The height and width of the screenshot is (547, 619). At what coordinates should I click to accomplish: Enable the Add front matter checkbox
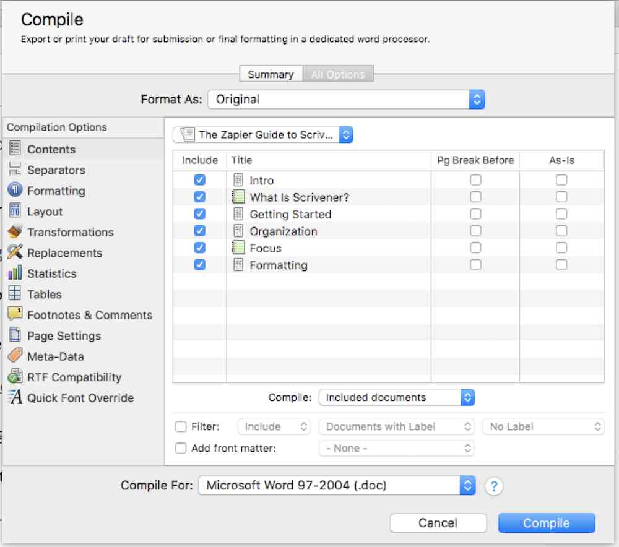181,449
